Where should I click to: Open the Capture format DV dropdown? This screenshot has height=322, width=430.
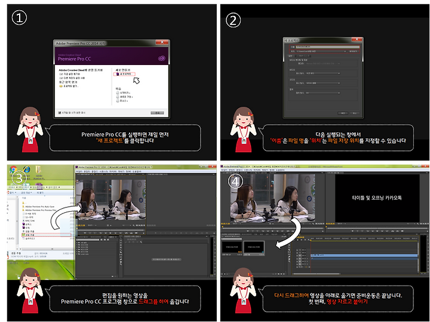[x=322, y=93]
